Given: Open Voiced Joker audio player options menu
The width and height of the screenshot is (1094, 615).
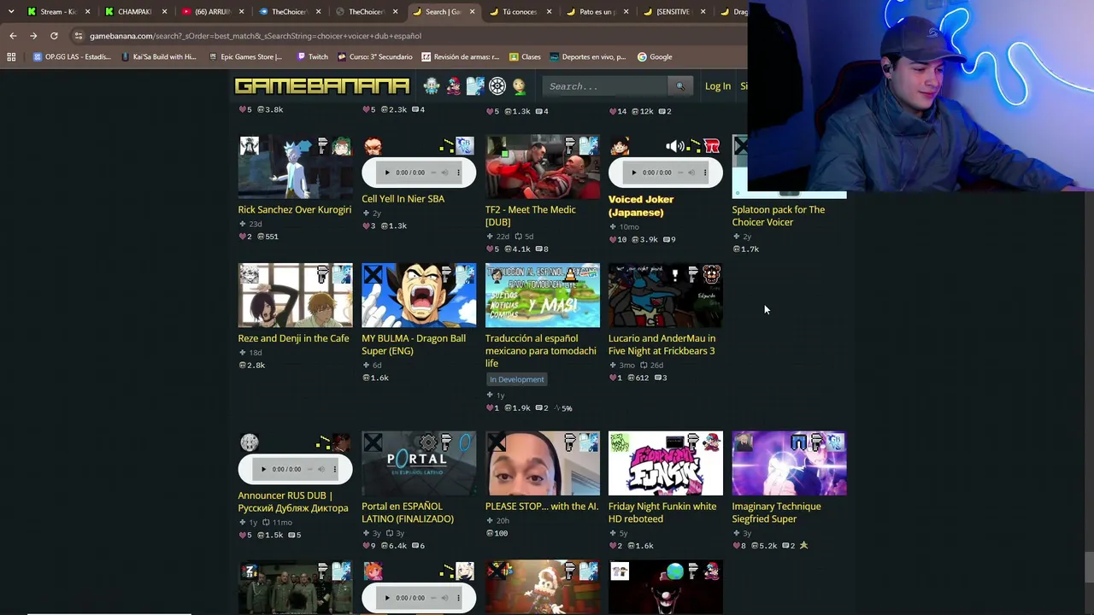Looking at the screenshot, I should (705, 173).
